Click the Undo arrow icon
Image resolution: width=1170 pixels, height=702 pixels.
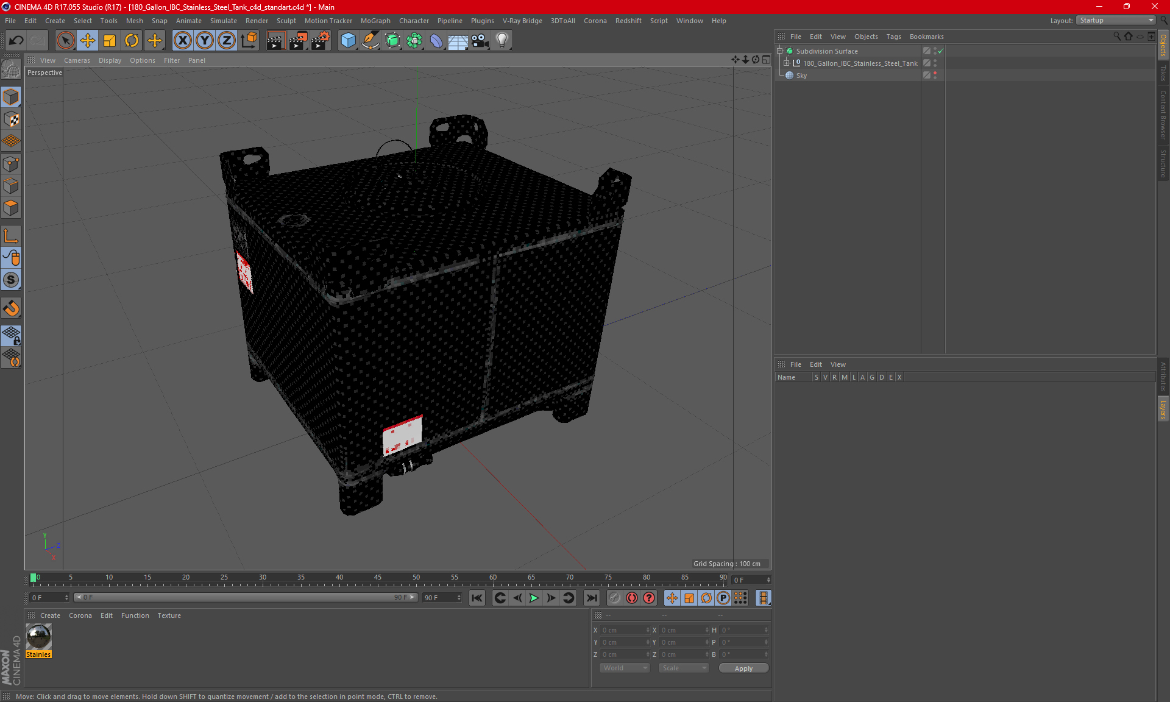16,41
